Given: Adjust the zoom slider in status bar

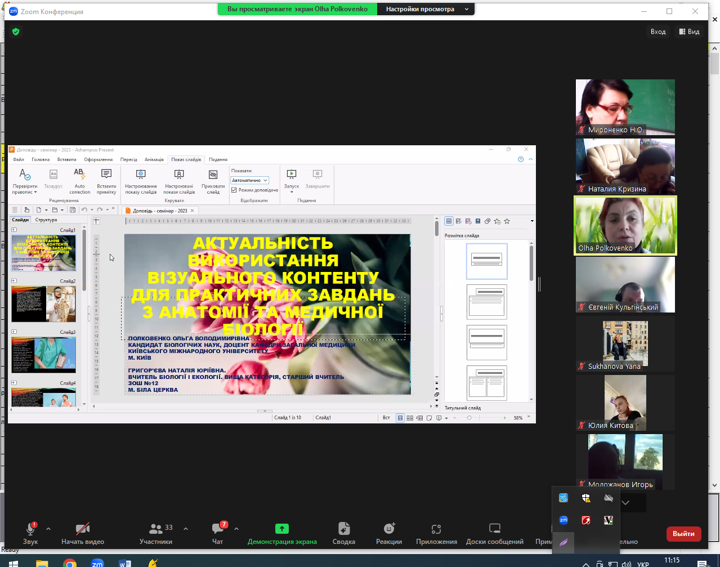Looking at the screenshot, I should (469, 418).
